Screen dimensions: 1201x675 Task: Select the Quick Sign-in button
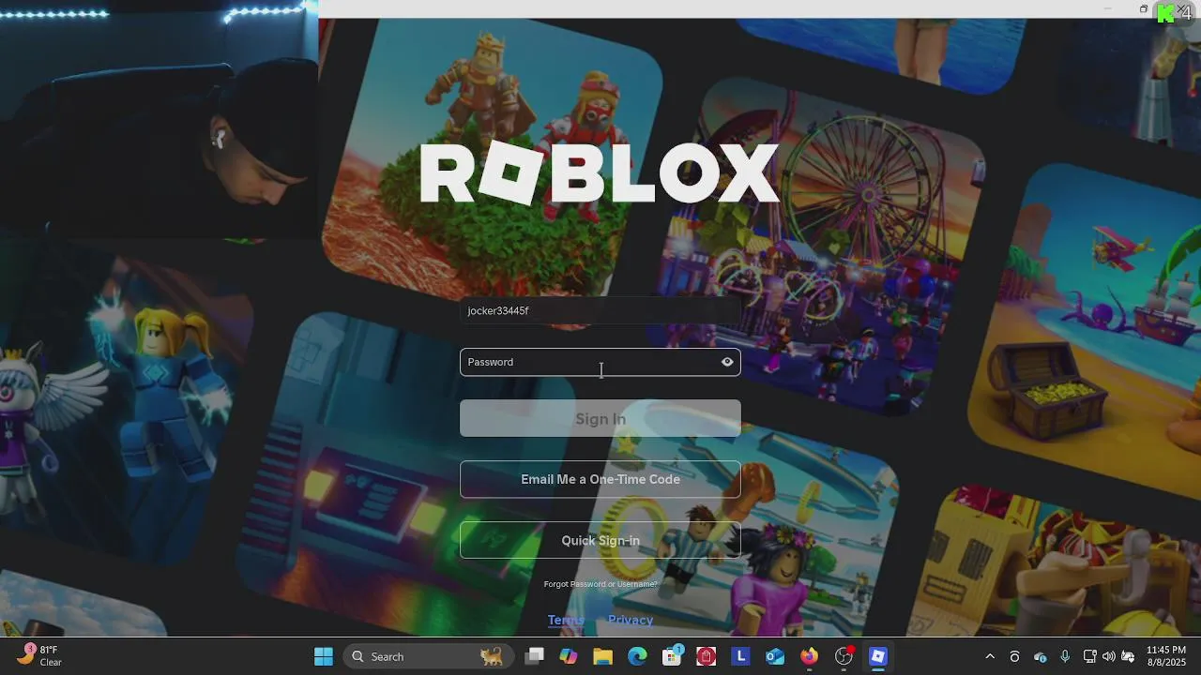pos(600,540)
